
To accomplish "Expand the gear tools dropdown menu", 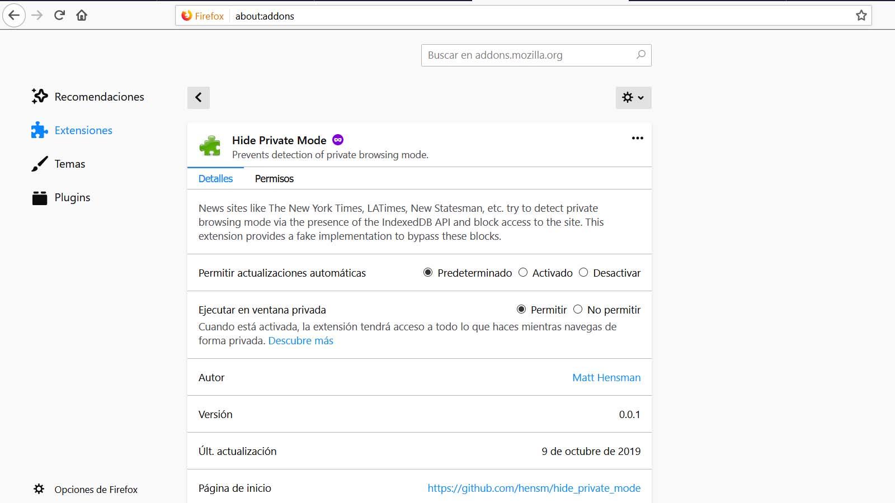I will [x=633, y=98].
